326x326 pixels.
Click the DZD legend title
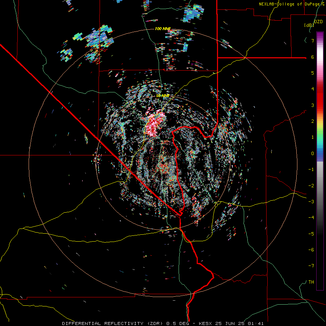pyautogui.click(x=318, y=22)
